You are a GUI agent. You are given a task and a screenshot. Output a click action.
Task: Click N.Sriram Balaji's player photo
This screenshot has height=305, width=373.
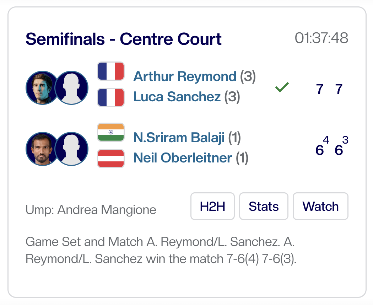[x=41, y=149]
